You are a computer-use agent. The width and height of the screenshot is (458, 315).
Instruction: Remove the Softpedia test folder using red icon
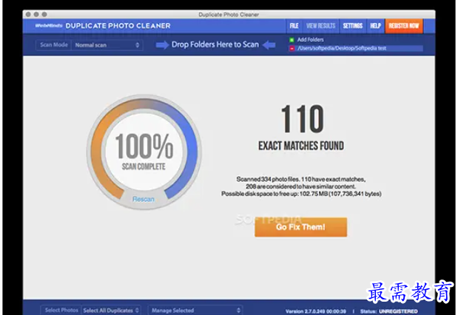[292, 49]
